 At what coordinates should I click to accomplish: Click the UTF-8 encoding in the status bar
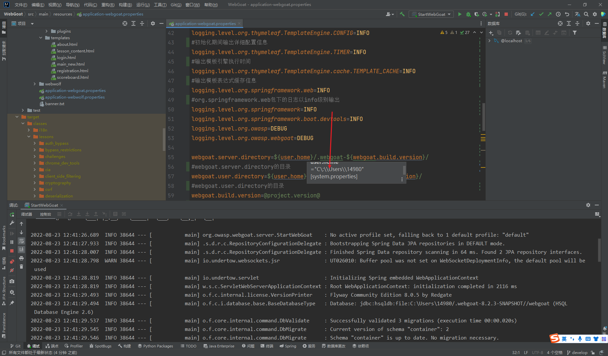click(537, 353)
